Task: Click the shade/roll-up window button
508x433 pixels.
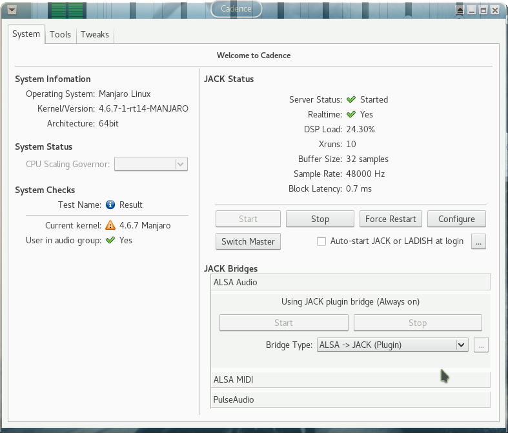Action: (x=460, y=10)
